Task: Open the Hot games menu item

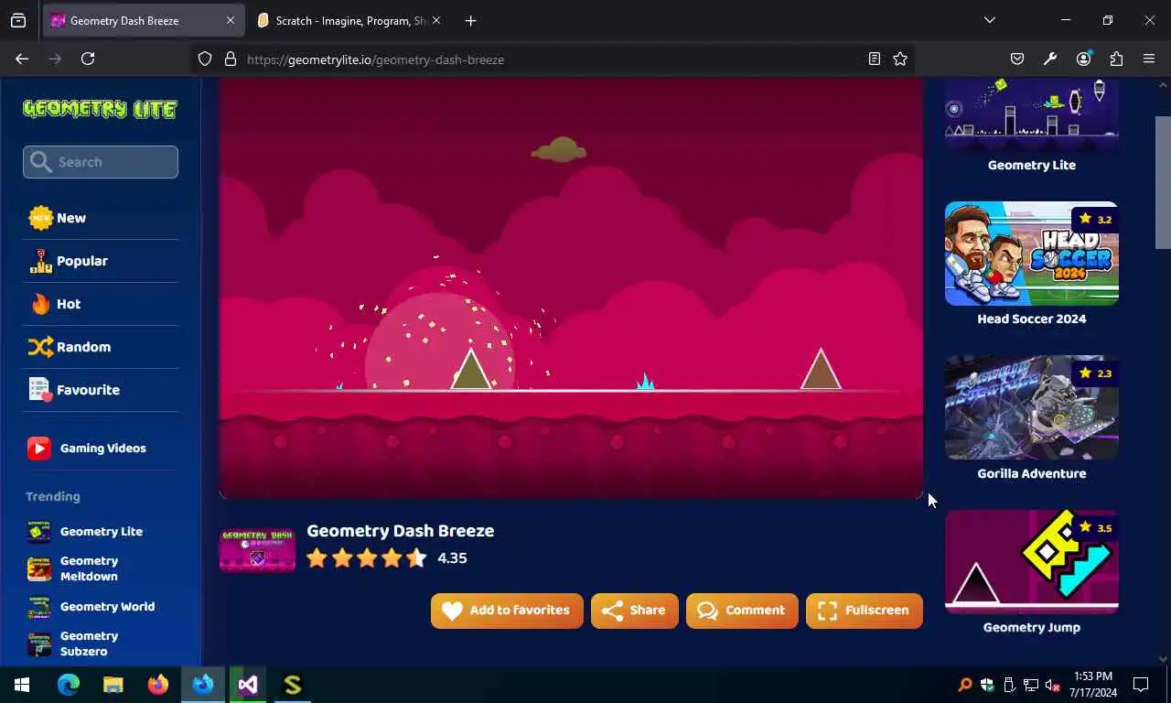Action: click(x=101, y=304)
